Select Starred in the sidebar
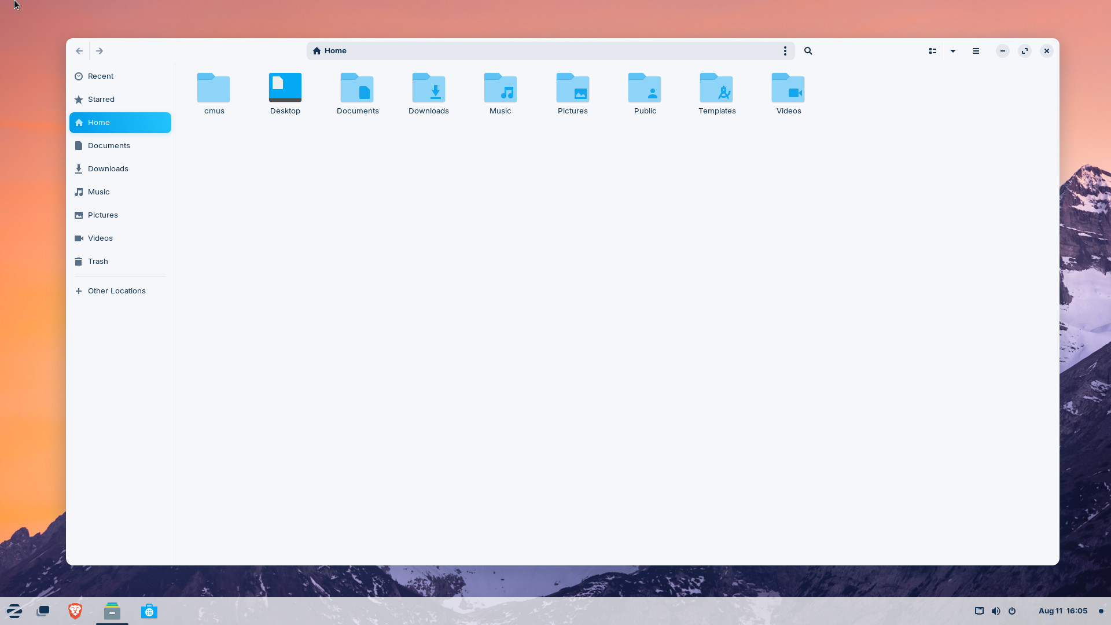Image resolution: width=1111 pixels, height=625 pixels. coord(101,99)
